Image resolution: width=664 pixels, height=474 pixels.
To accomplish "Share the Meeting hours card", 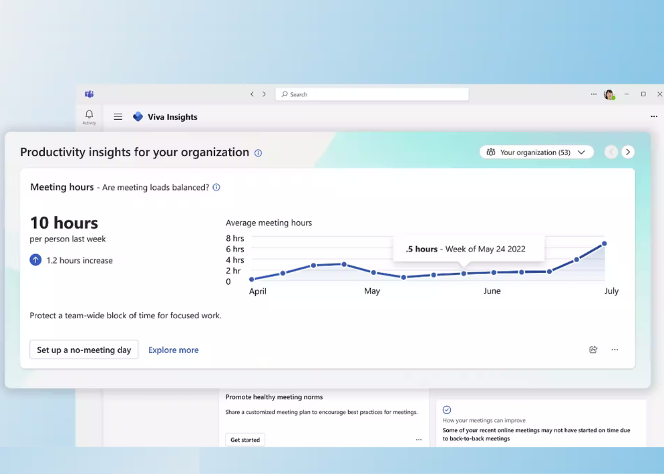I will pos(593,350).
